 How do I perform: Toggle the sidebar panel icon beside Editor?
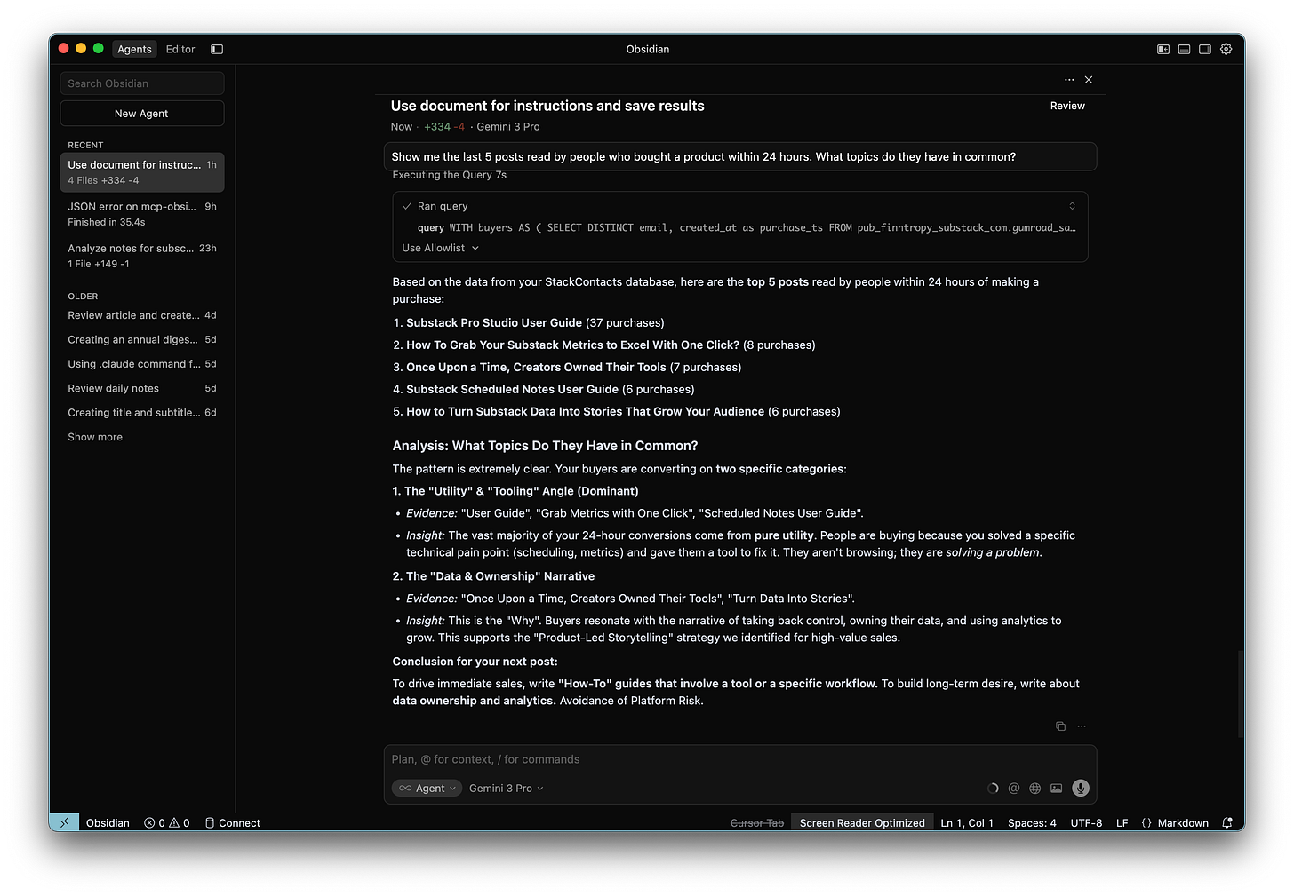tap(217, 50)
